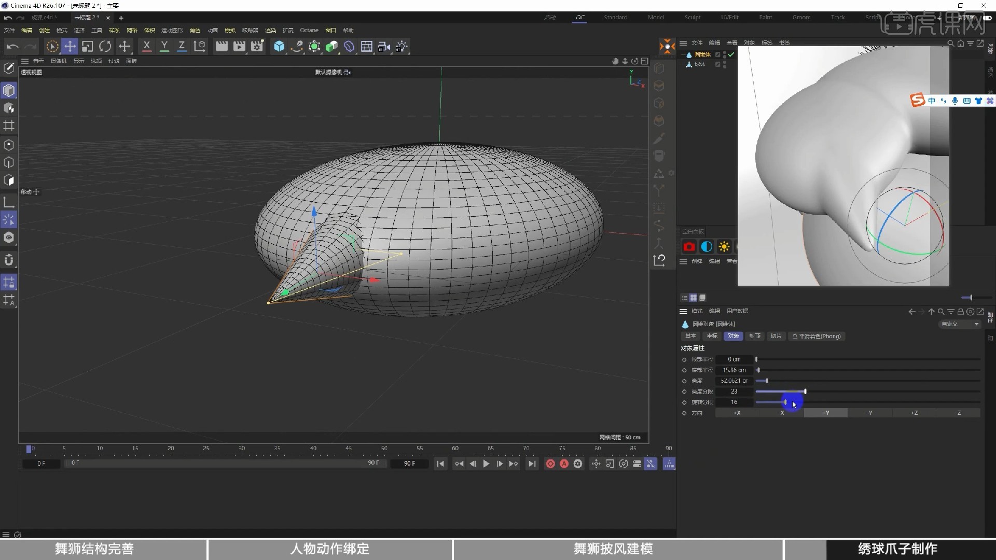Adjust the height segments slider
Viewport: 996px width, 560px height.
(868, 391)
